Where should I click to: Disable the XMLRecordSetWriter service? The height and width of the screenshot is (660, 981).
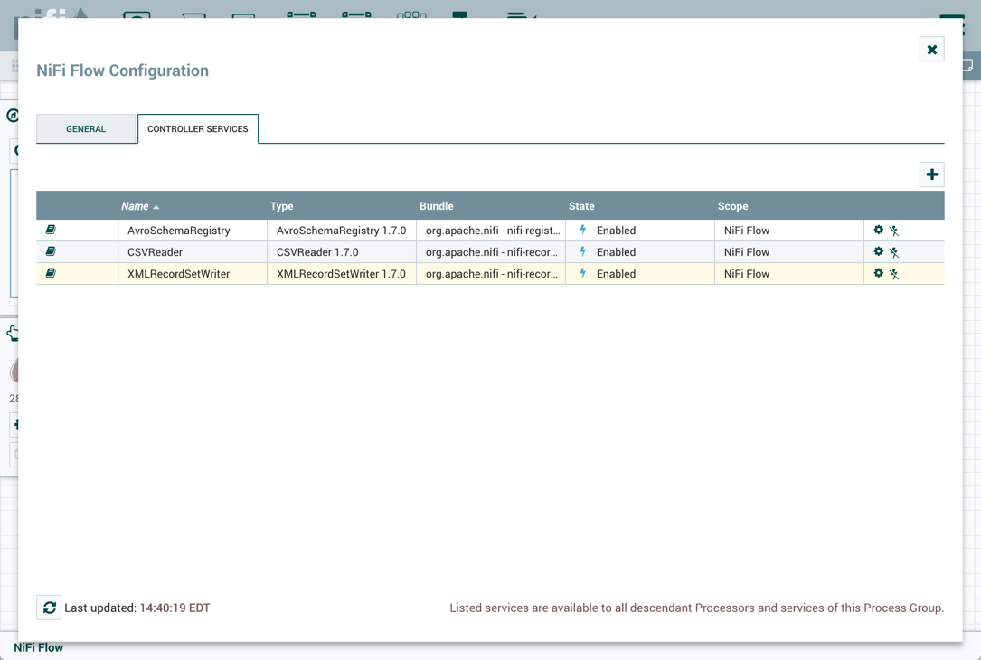pyautogui.click(x=893, y=273)
